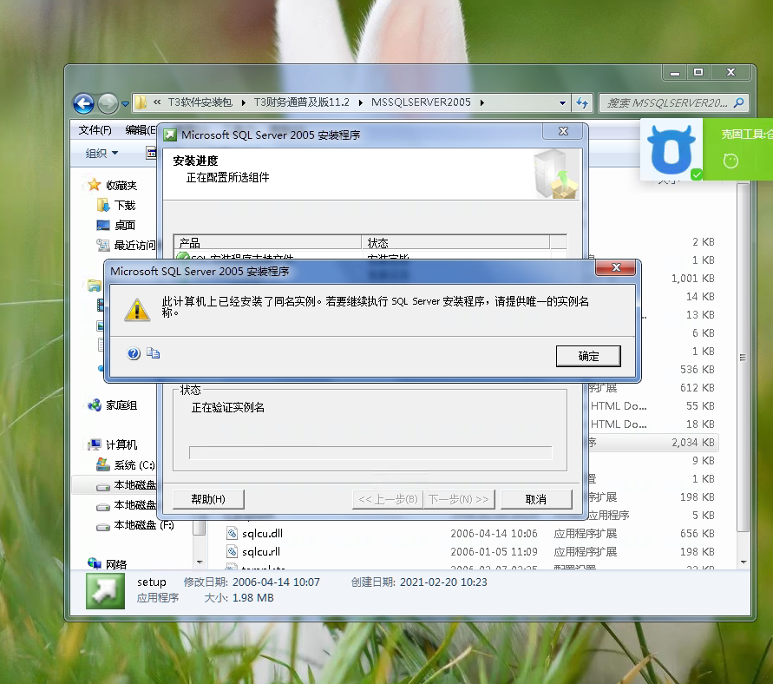Click the 1,001 KB size cell
Screen dimensions: 773x684
(x=692, y=278)
